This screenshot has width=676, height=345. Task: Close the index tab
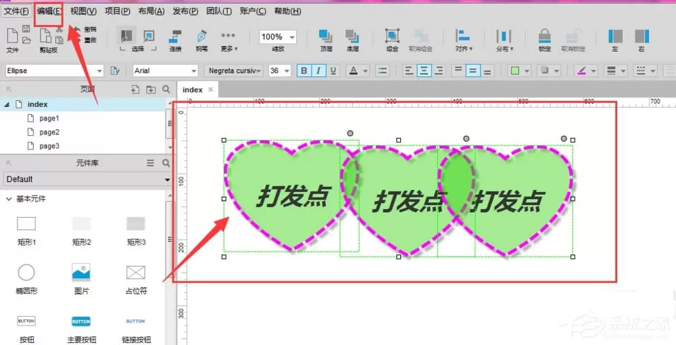pyautogui.click(x=210, y=90)
